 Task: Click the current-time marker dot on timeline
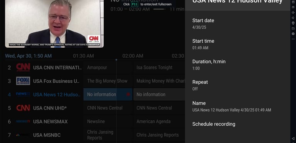pos(116,60)
